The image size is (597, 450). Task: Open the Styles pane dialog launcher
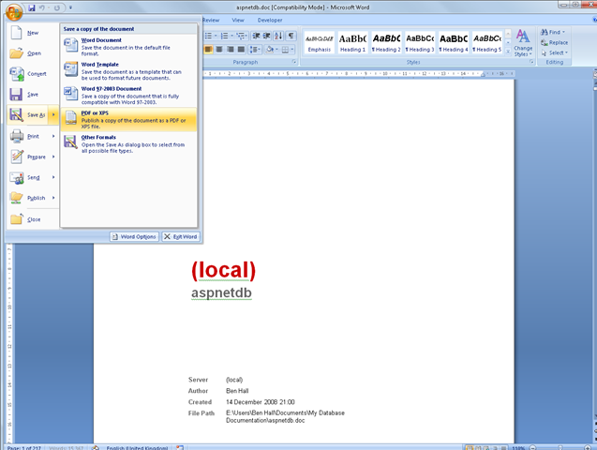(x=531, y=62)
